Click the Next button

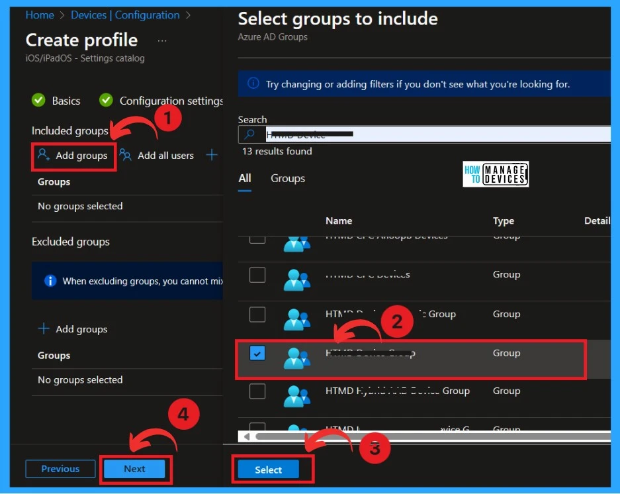pyautogui.click(x=134, y=469)
